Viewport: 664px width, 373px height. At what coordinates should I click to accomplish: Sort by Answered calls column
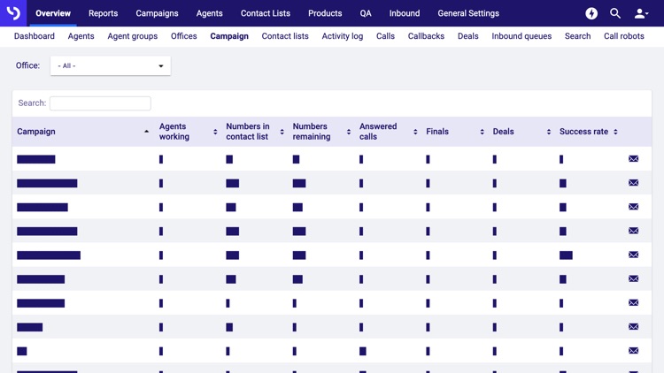415,132
